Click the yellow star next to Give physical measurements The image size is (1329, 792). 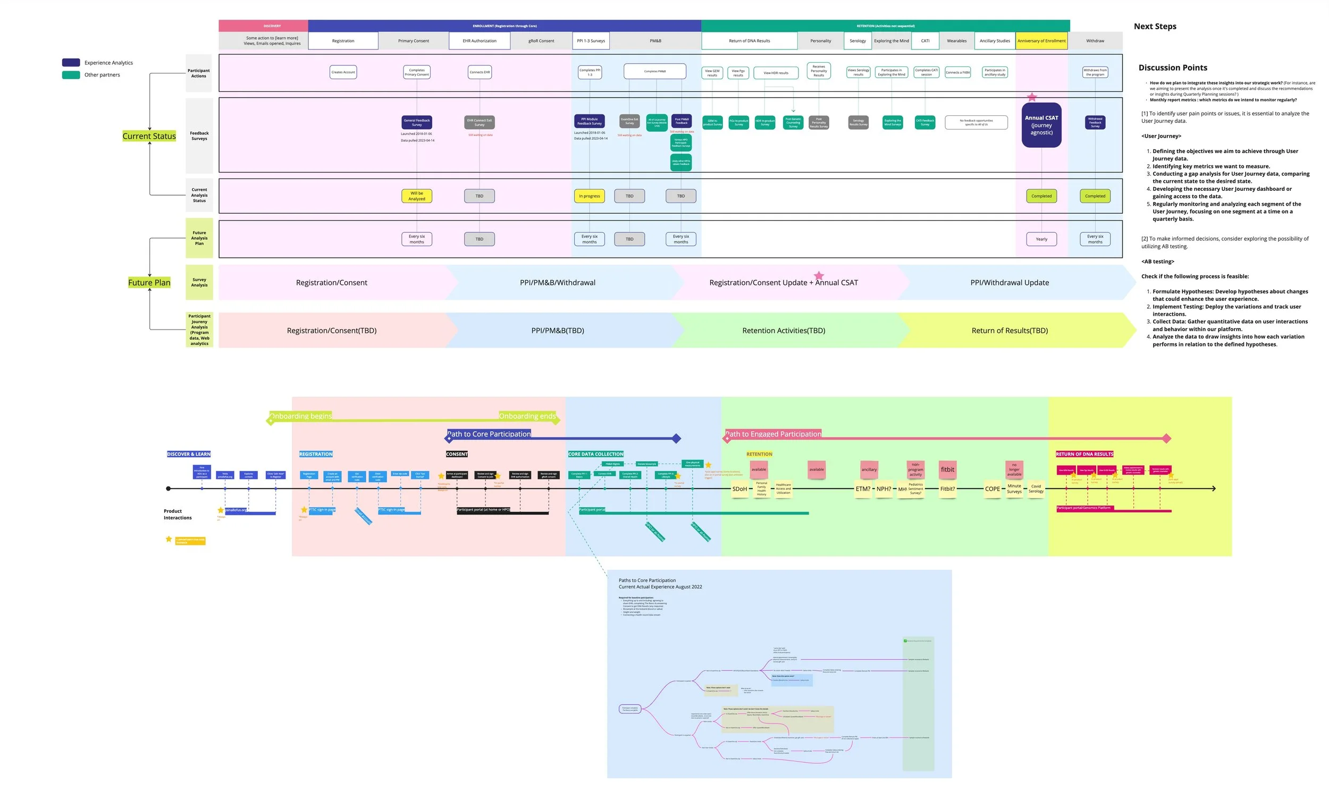point(708,465)
